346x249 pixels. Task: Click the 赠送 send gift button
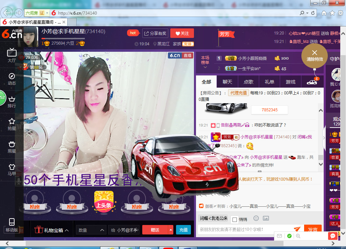(x=155, y=230)
